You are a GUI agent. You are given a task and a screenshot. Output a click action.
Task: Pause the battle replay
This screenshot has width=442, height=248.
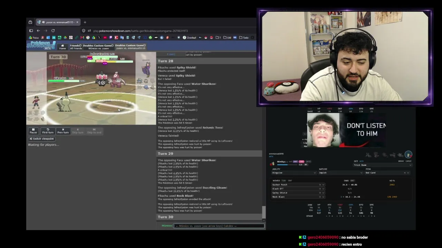[x=33, y=131]
